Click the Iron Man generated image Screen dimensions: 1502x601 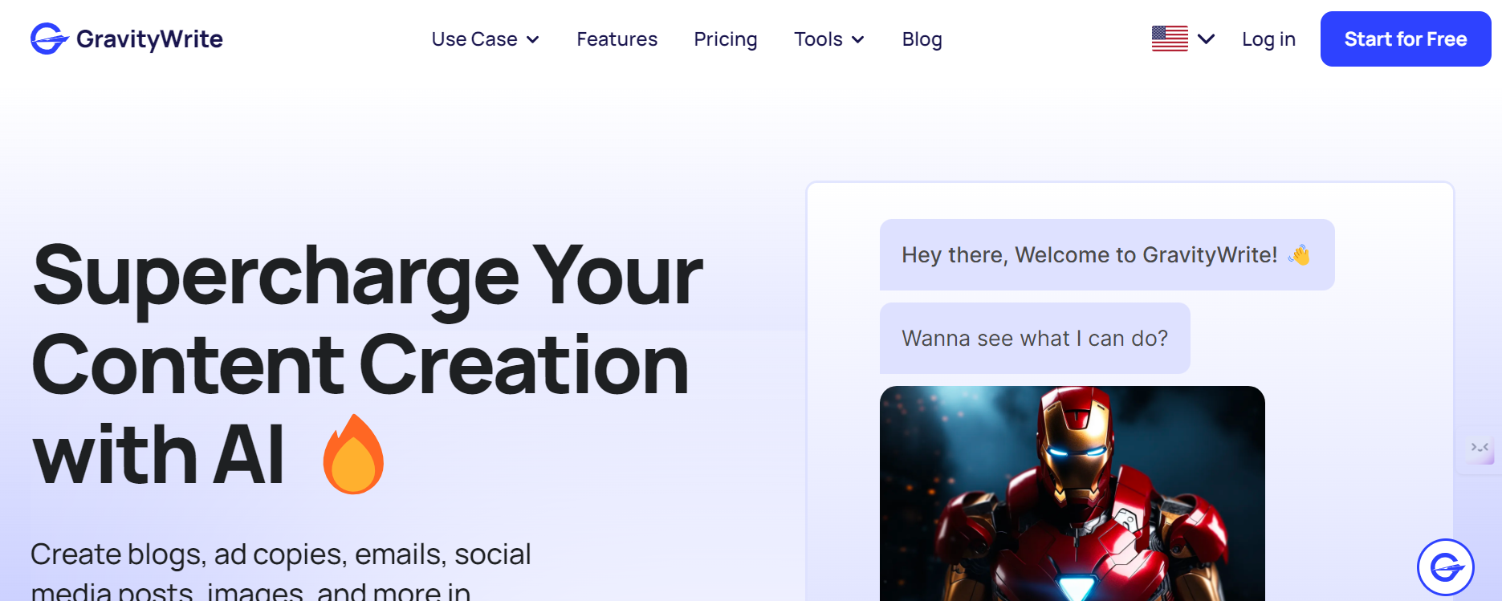tap(1073, 493)
